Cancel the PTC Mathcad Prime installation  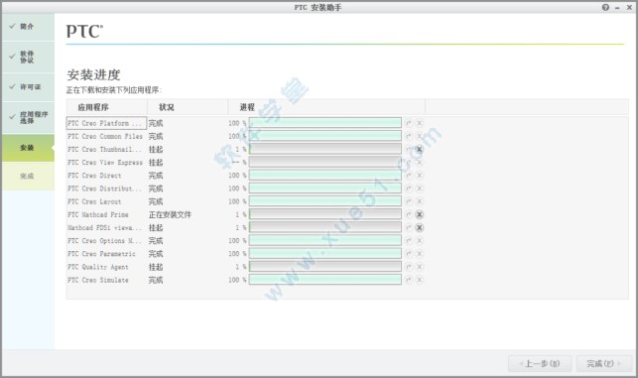419,214
